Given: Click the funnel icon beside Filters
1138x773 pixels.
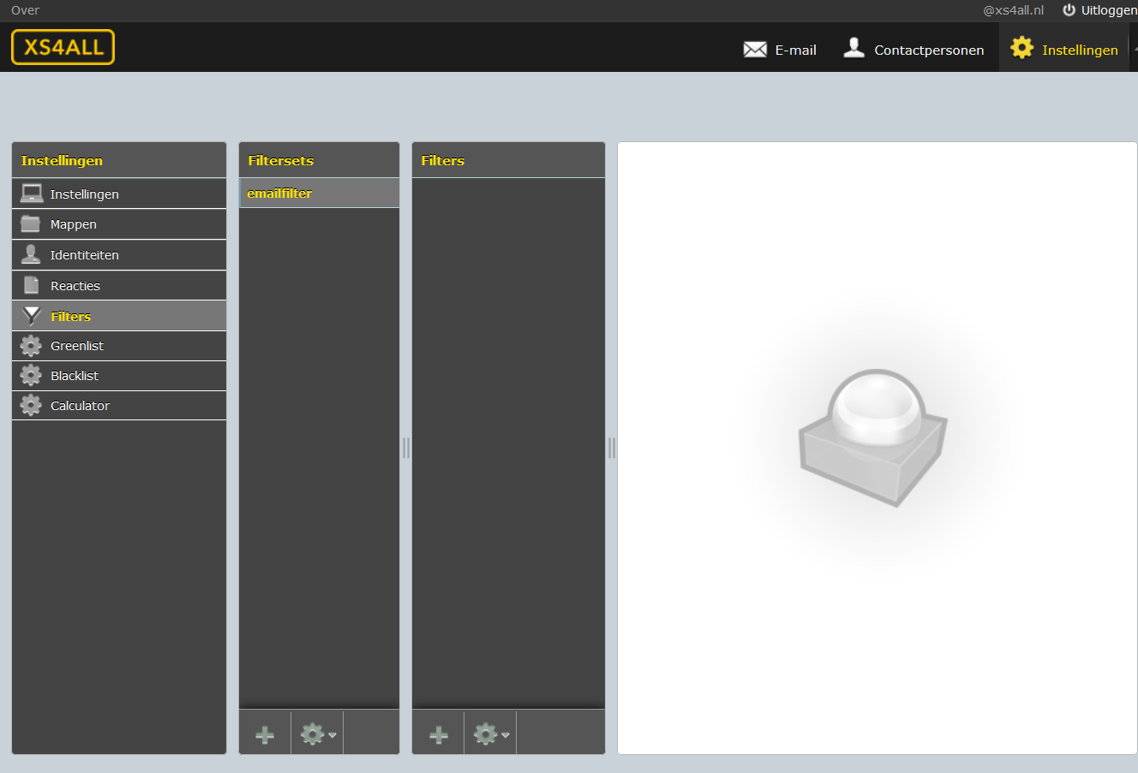Looking at the screenshot, I should point(32,316).
